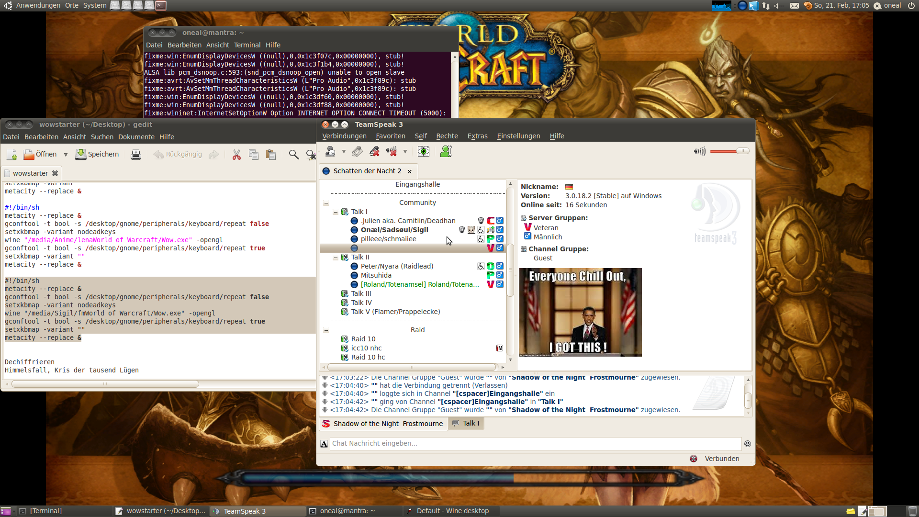
Task: Click the network up/down arrows tray icon
Action: click(766, 6)
